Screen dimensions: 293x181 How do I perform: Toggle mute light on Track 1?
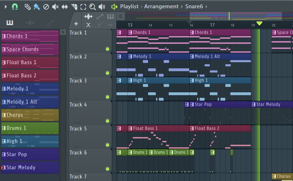pos(107,49)
